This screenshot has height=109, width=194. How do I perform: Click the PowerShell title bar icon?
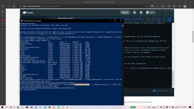(x=22, y=21)
